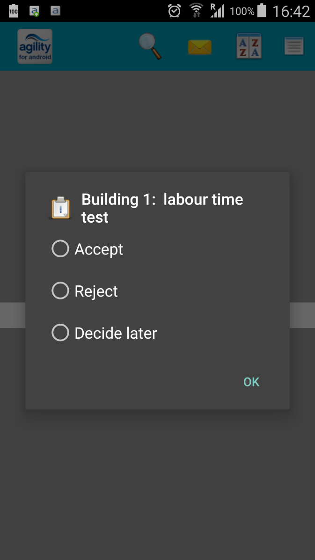Select the Accept radio option
This screenshot has width=315, height=560.
click(x=60, y=249)
